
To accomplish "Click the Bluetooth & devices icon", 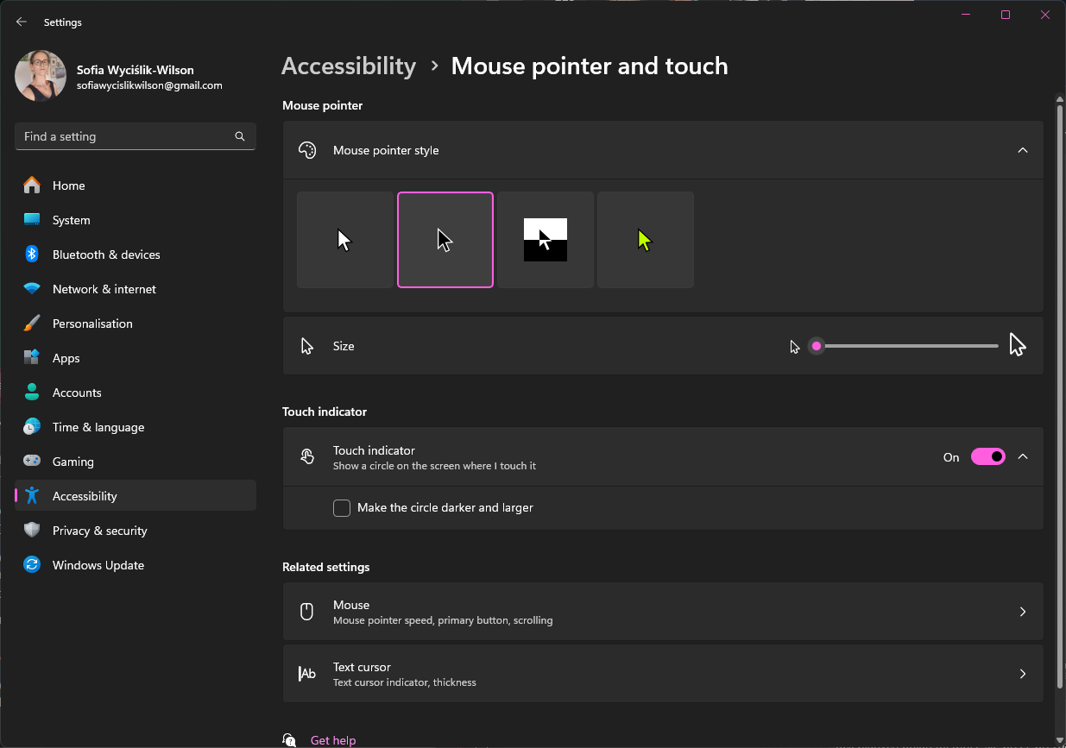I will pos(32,255).
